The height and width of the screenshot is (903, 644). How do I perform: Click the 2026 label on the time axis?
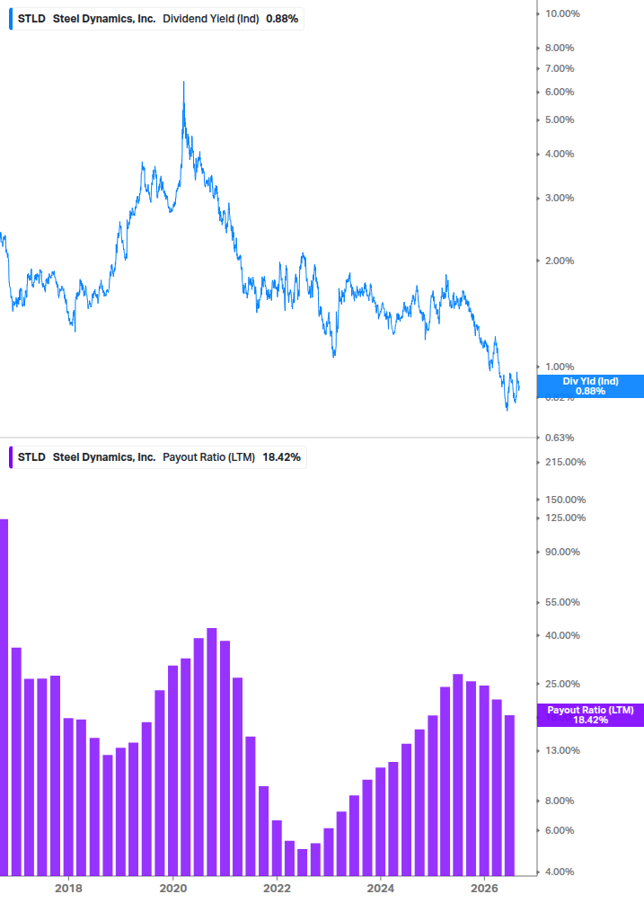coord(485,888)
